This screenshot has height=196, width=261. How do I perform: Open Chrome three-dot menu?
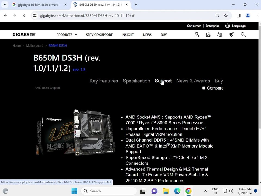[x=257, y=16]
